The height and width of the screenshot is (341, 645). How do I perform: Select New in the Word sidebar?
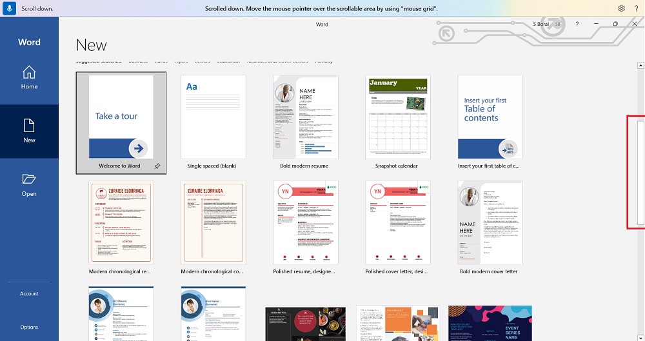coord(29,132)
